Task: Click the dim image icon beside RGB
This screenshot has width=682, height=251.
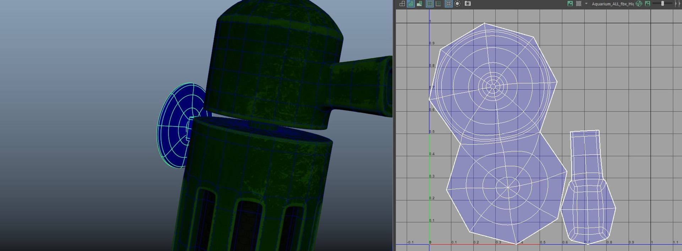Action: 648,4
